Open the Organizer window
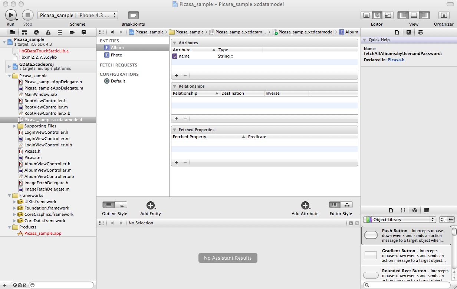The height and width of the screenshot is (289, 457). pos(444,15)
